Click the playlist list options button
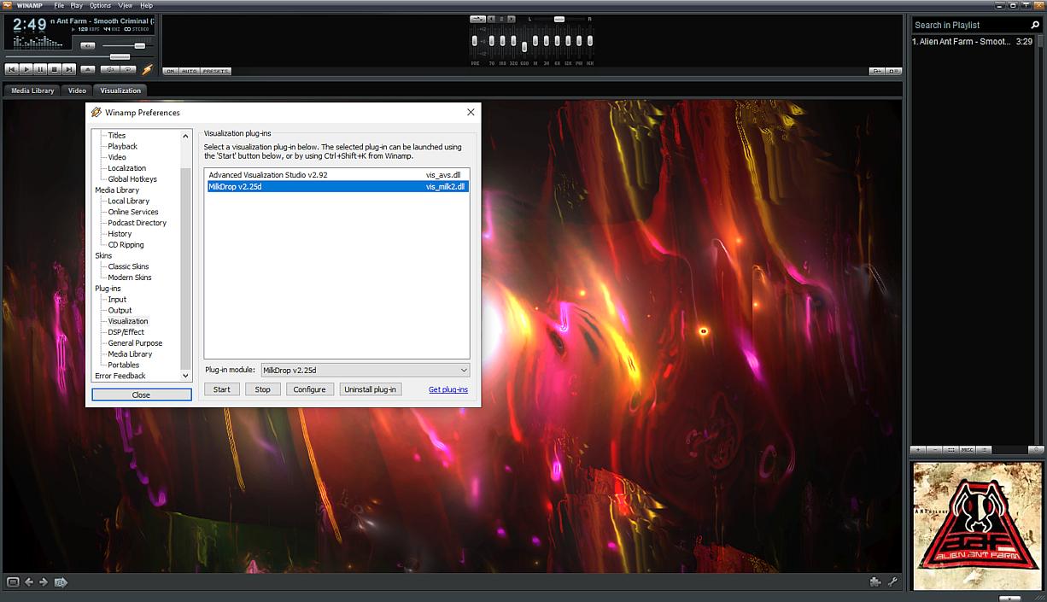This screenshot has height=602, width=1047. pos(984,449)
